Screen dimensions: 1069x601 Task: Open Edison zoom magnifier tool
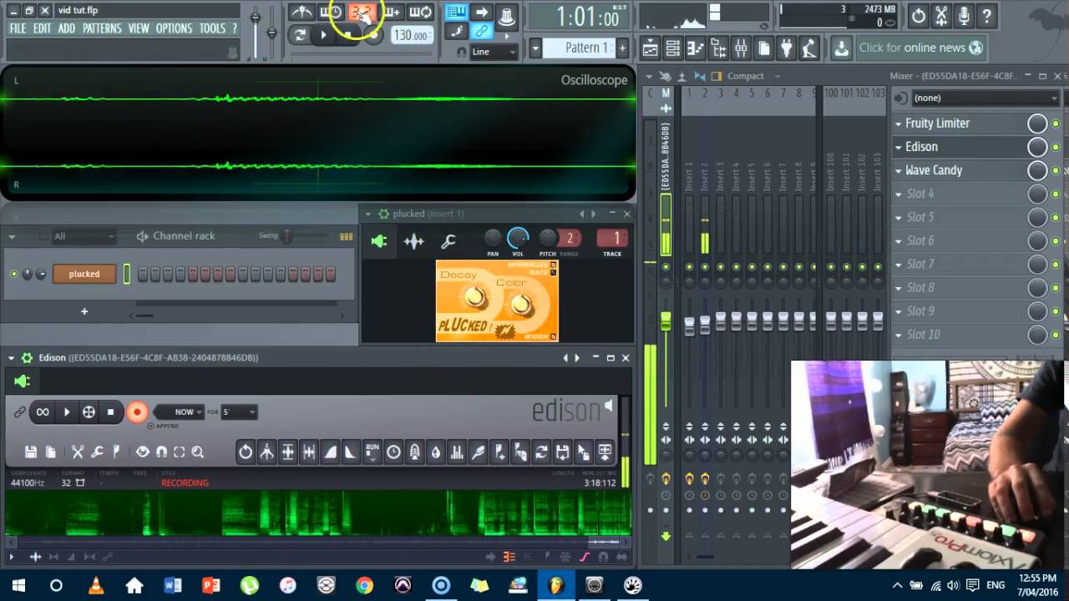[198, 452]
